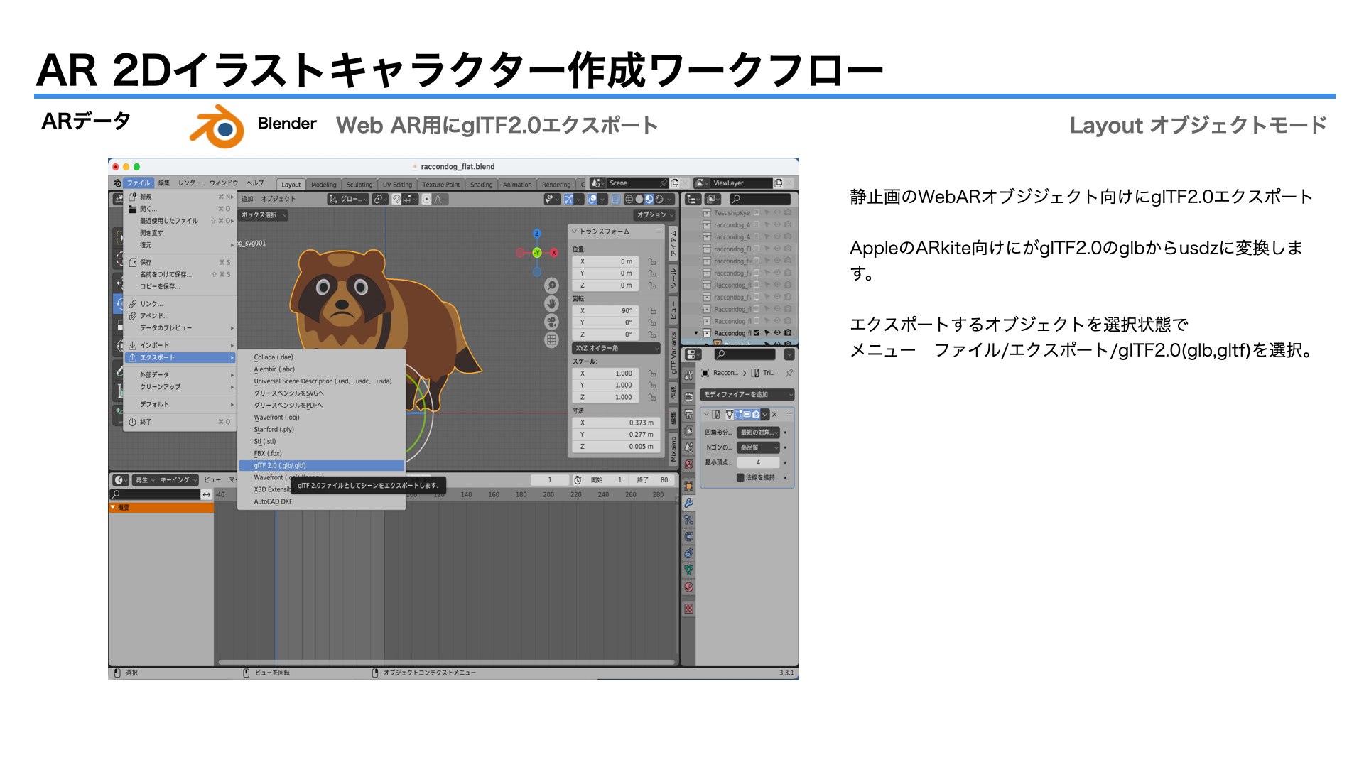Open the Output properties tab icon
1364x767 pixels.
click(x=688, y=414)
